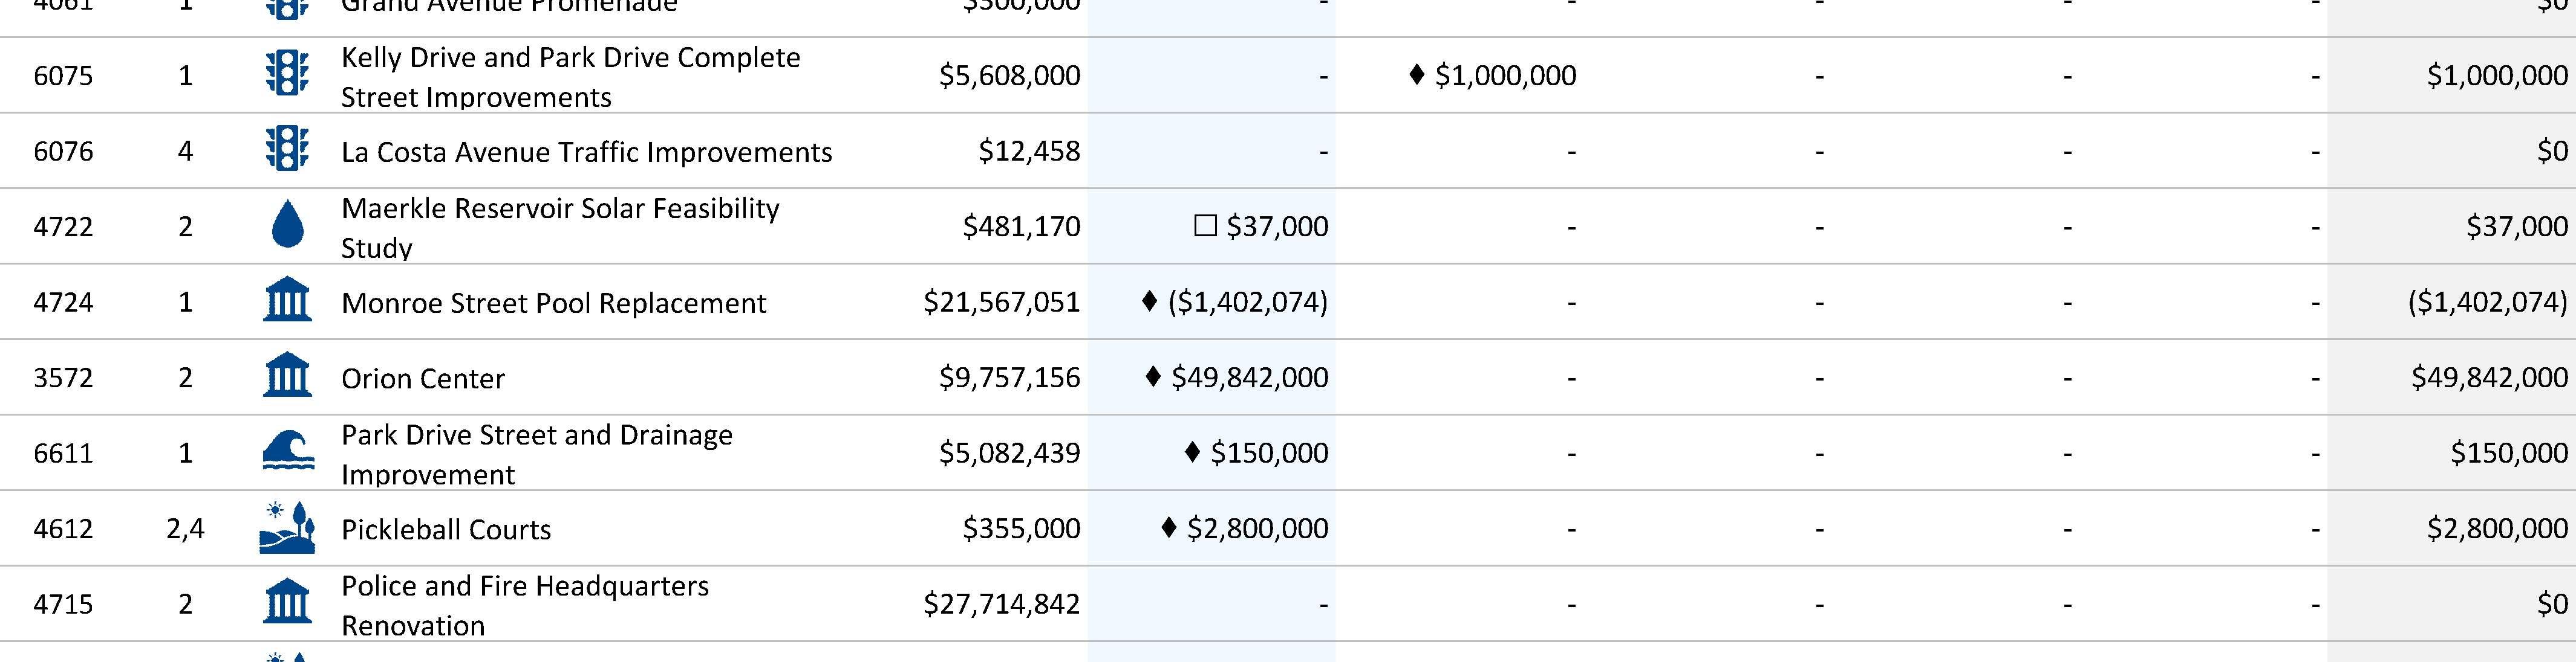
Task: Select the Orion Center building icon
Action: (287, 376)
